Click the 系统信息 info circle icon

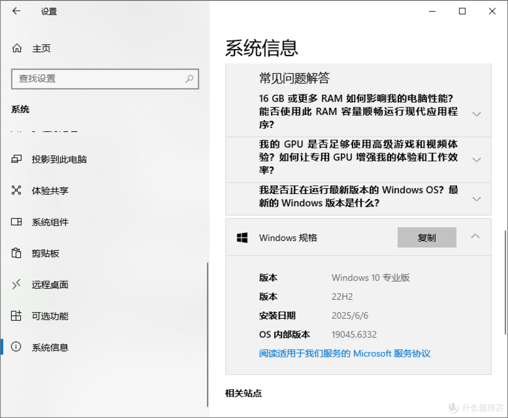point(16,346)
